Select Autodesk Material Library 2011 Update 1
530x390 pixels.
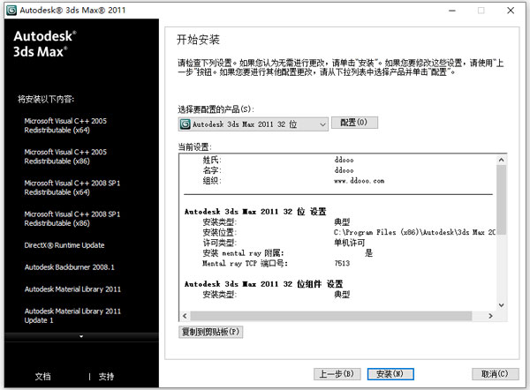click(72, 316)
